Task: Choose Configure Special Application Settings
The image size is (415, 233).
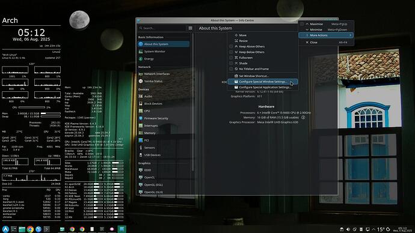Action: (263, 87)
